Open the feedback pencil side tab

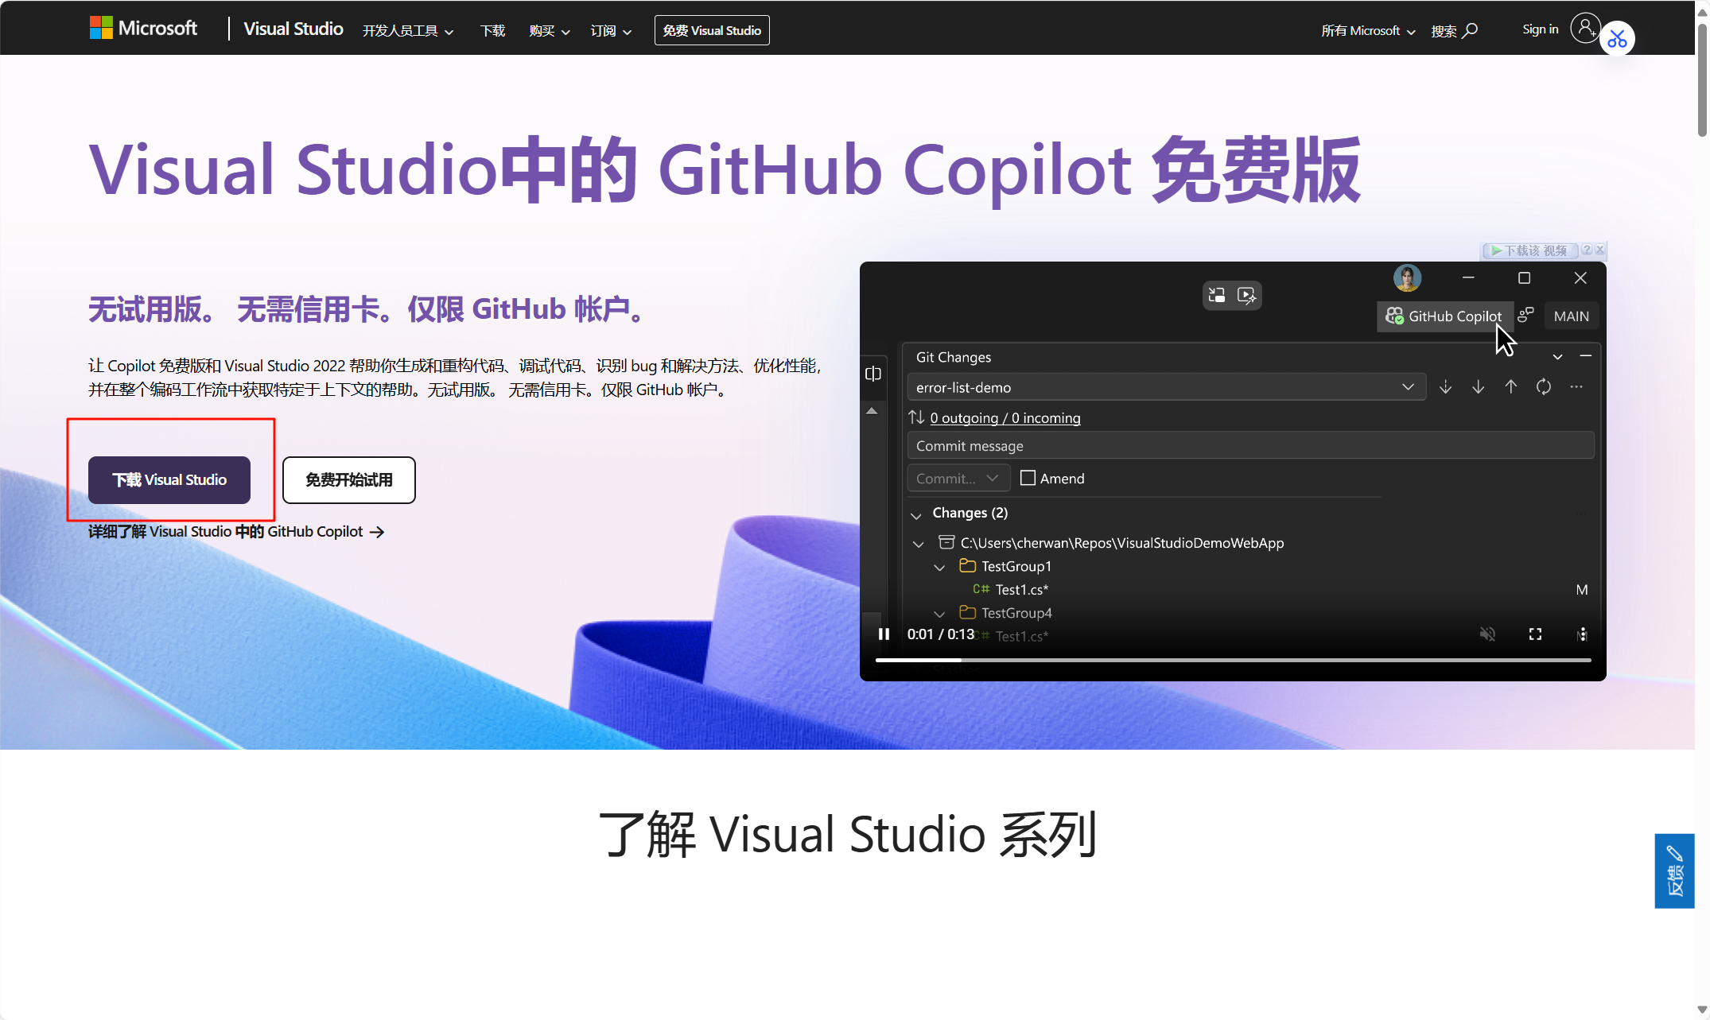(x=1674, y=871)
